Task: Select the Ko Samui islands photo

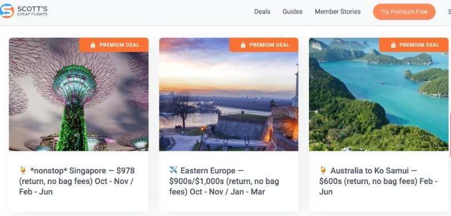Action: (x=379, y=94)
